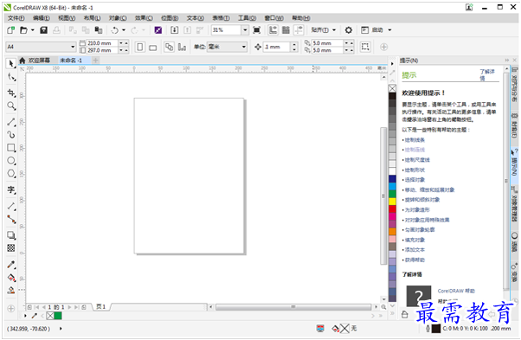Set page orientation to portrait
The height and width of the screenshot is (340, 521).
pyautogui.click(x=140, y=47)
